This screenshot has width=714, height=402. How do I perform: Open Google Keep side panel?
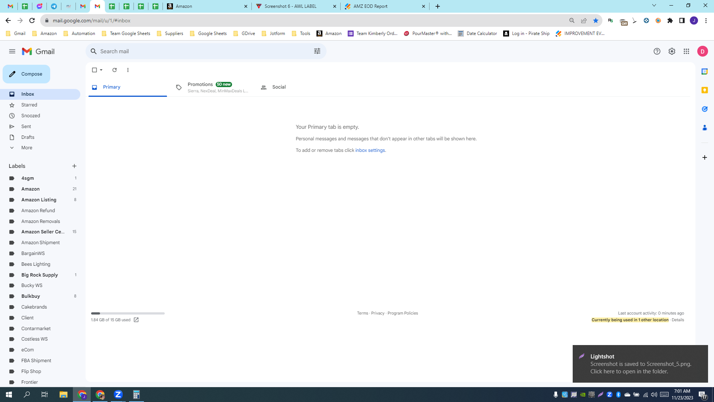[x=704, y=90]
